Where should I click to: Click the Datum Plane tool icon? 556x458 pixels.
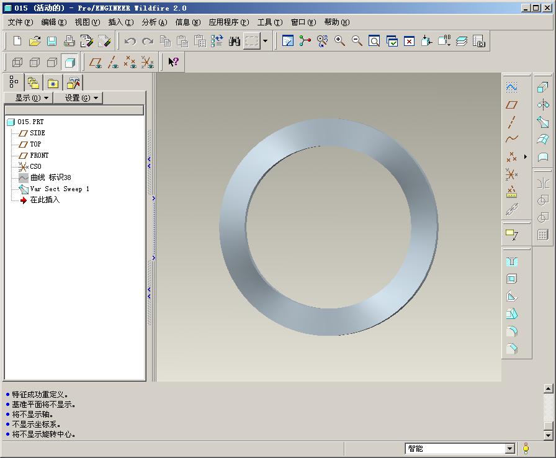[511, 105]
